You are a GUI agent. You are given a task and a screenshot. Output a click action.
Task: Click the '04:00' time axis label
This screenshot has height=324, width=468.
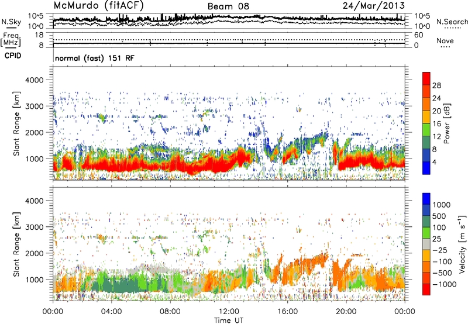click(111, 312)
